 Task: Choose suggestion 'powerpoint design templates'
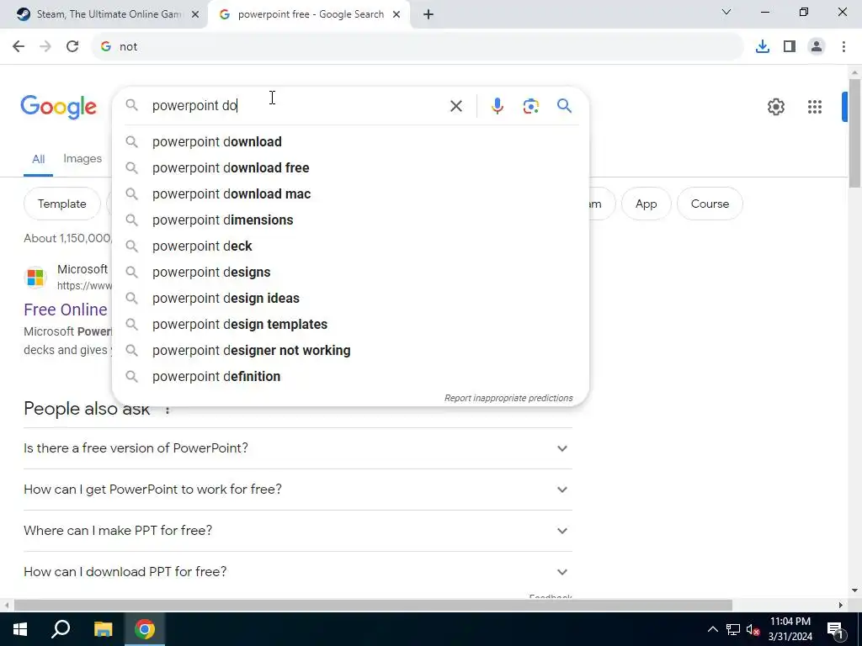pos(350,325)
